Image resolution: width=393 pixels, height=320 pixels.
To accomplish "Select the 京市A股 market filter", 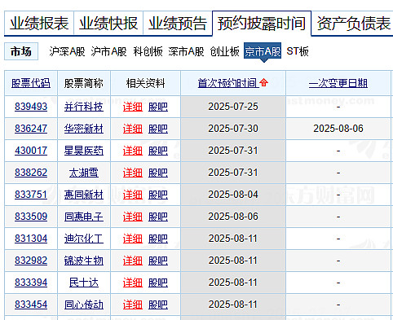I will 263,50.
